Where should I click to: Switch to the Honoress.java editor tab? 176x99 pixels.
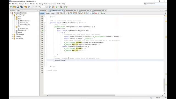tap(85, 11)
